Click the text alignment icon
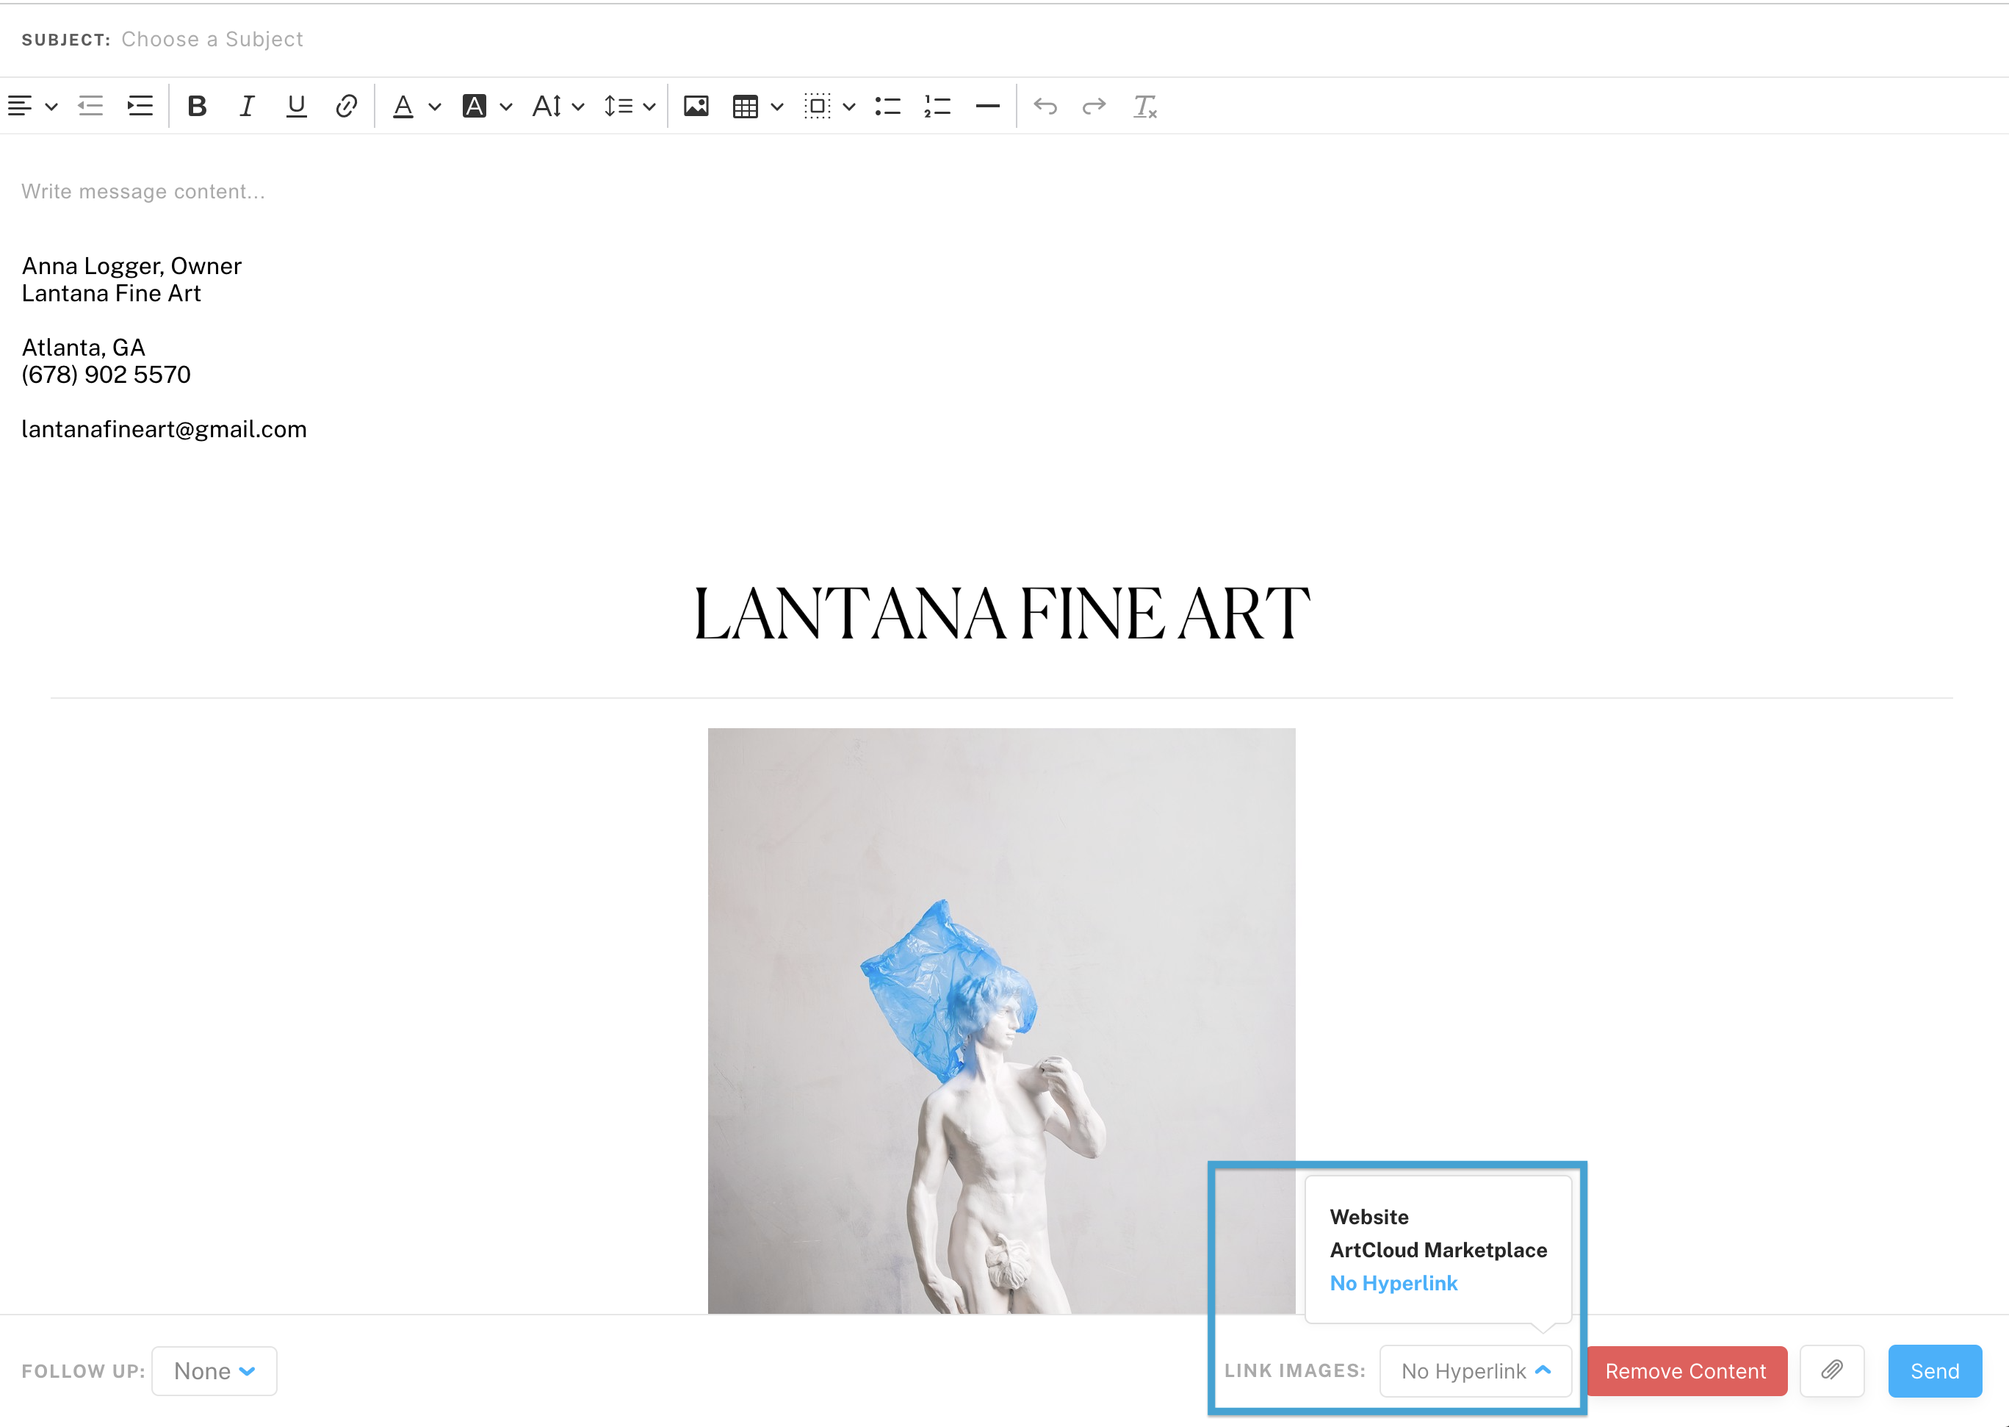The height and width of the screenshot is (1427, 2009). (21, 107)
